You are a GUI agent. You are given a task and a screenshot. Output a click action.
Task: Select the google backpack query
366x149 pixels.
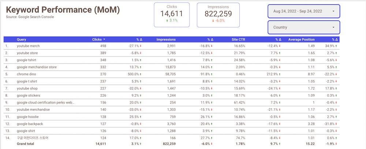coord(30,124)
